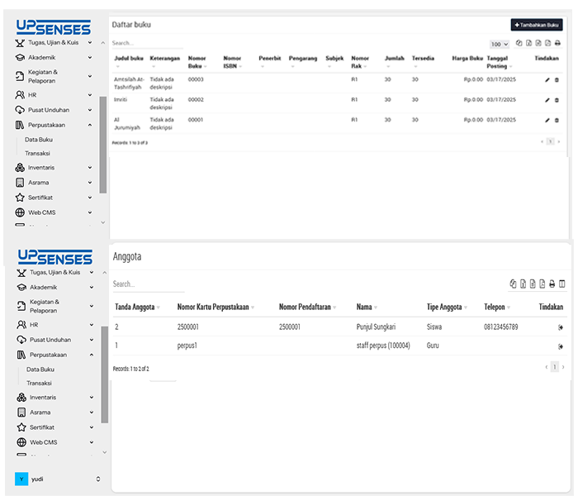
Task: Expand Tugas, Ujian & Kuis beside Daftar buku
Action: coord(90,43)
